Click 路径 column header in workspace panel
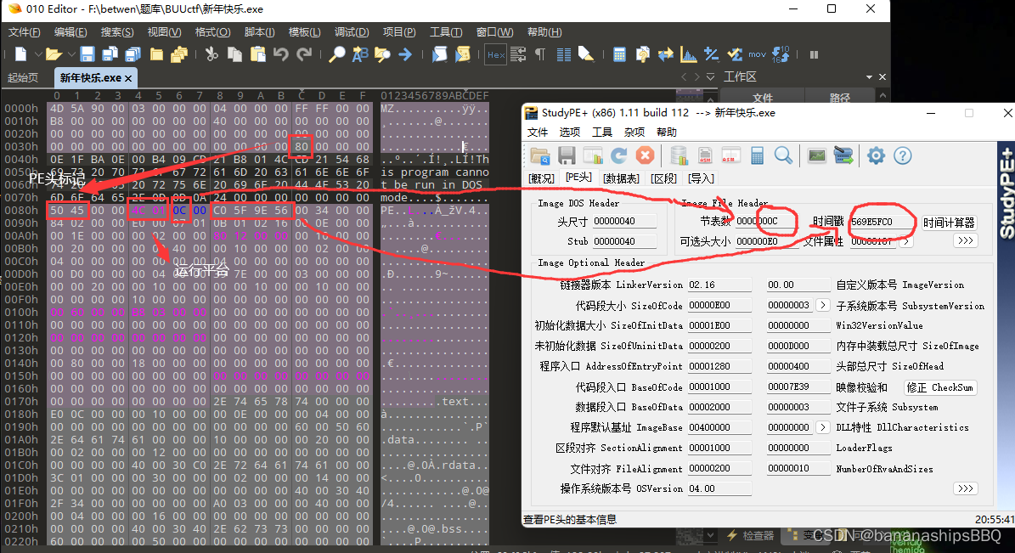Image resolution: width=1015 pixels, height=553 pixels. pyautogui.click(x=839, y=97)
